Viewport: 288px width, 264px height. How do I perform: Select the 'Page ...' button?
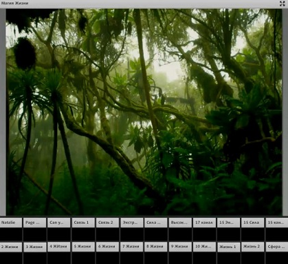pos(35,223)
